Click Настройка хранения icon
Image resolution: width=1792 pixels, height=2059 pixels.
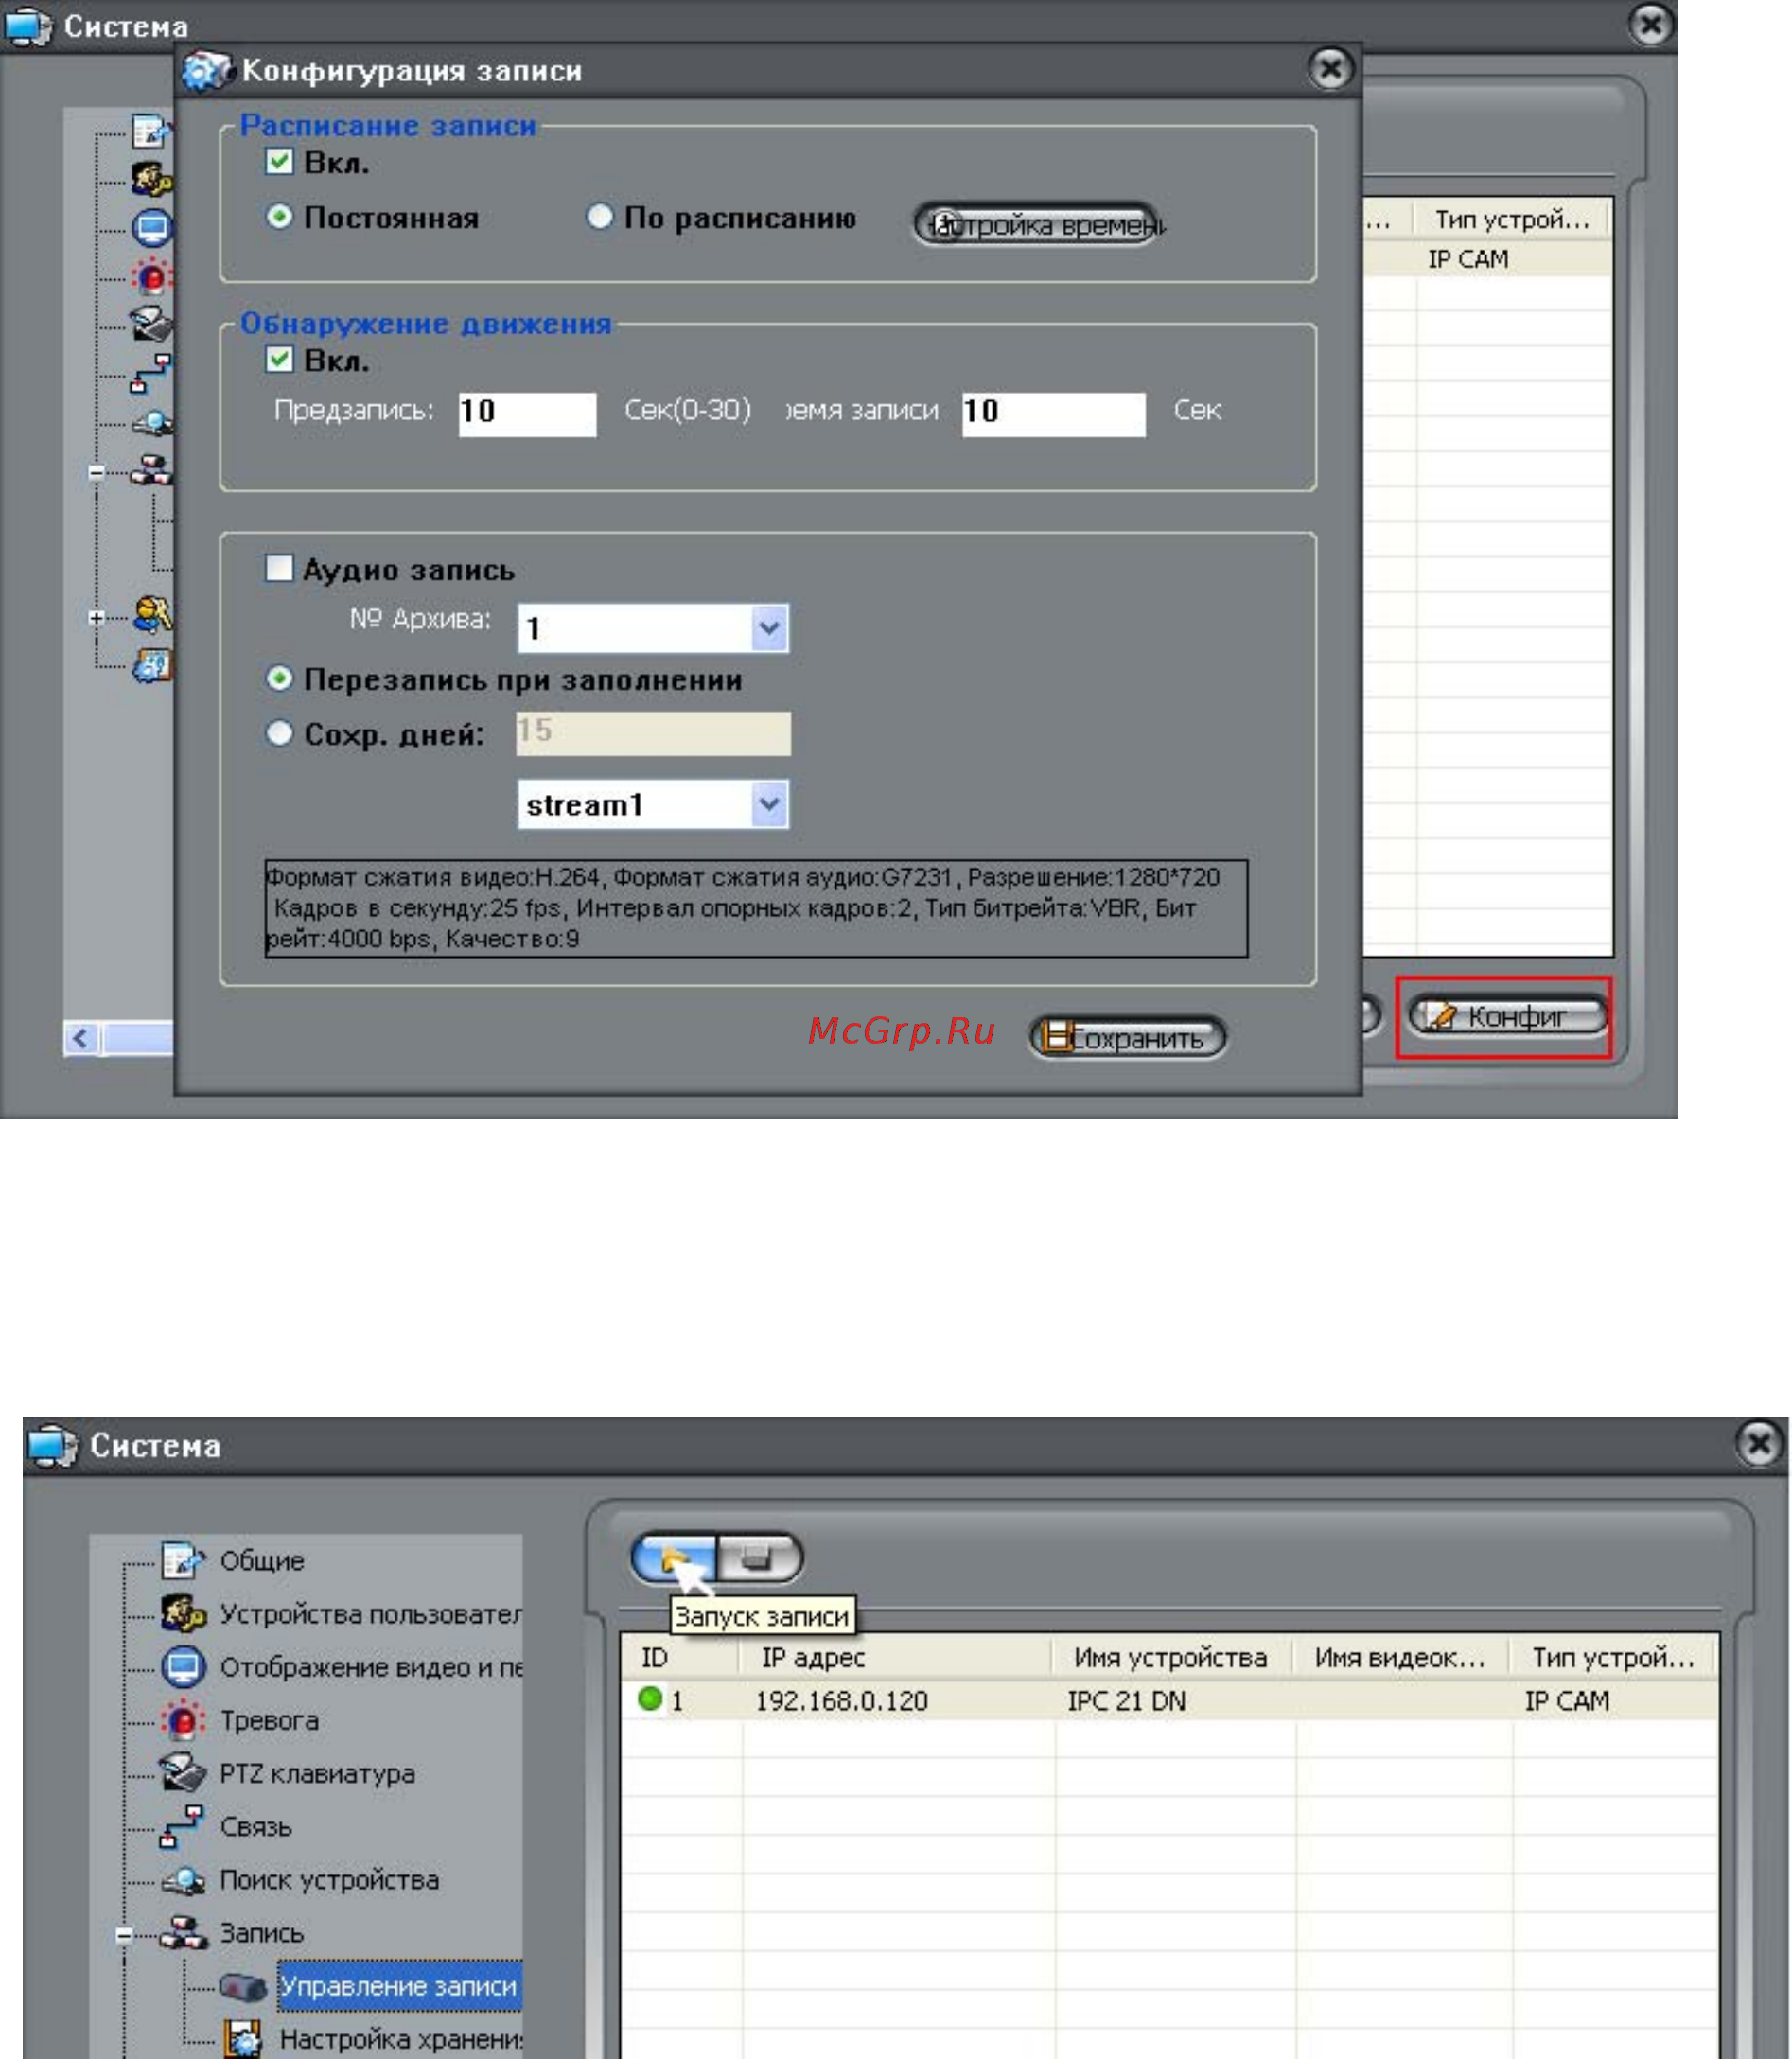(x=242, y=2038)
